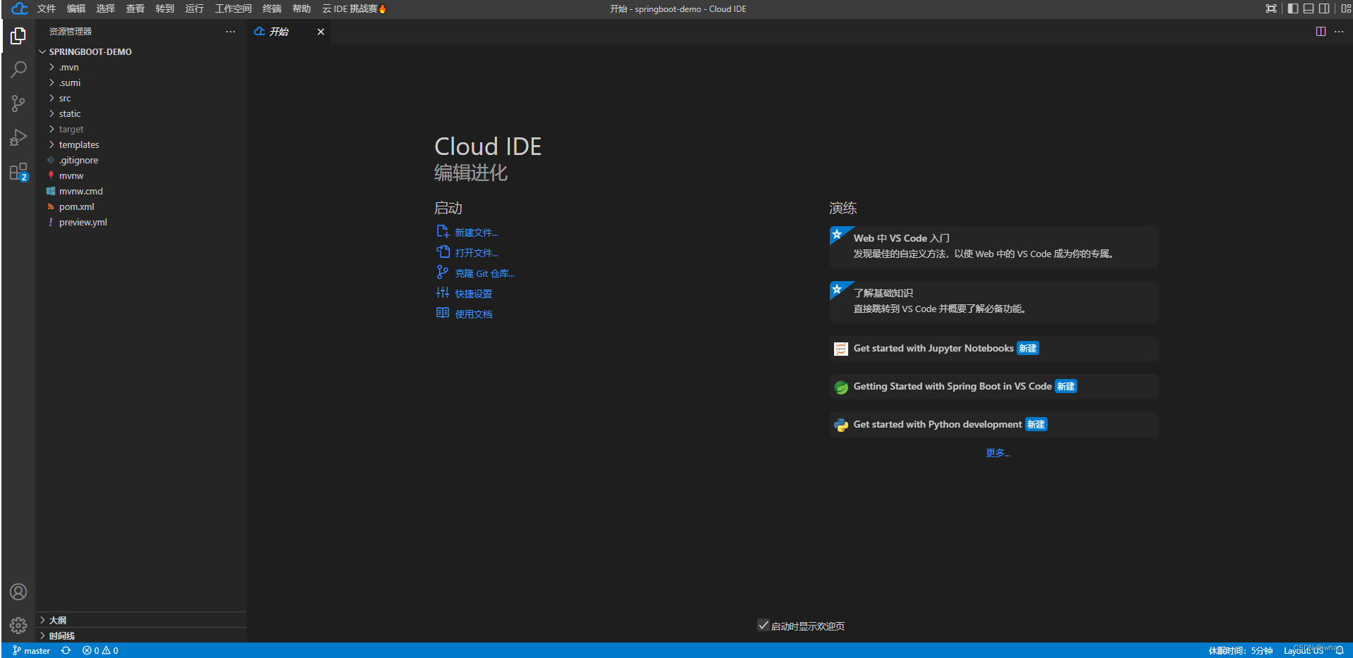This screenshot has height=658, width=1353.
Task: Open the pom.xml file
Action: pyautogui.click(x=141, y=206)
